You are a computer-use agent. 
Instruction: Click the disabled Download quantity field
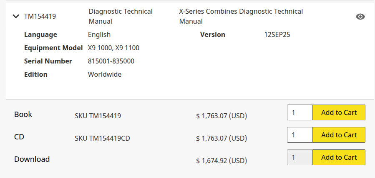(x=300, y=157)
